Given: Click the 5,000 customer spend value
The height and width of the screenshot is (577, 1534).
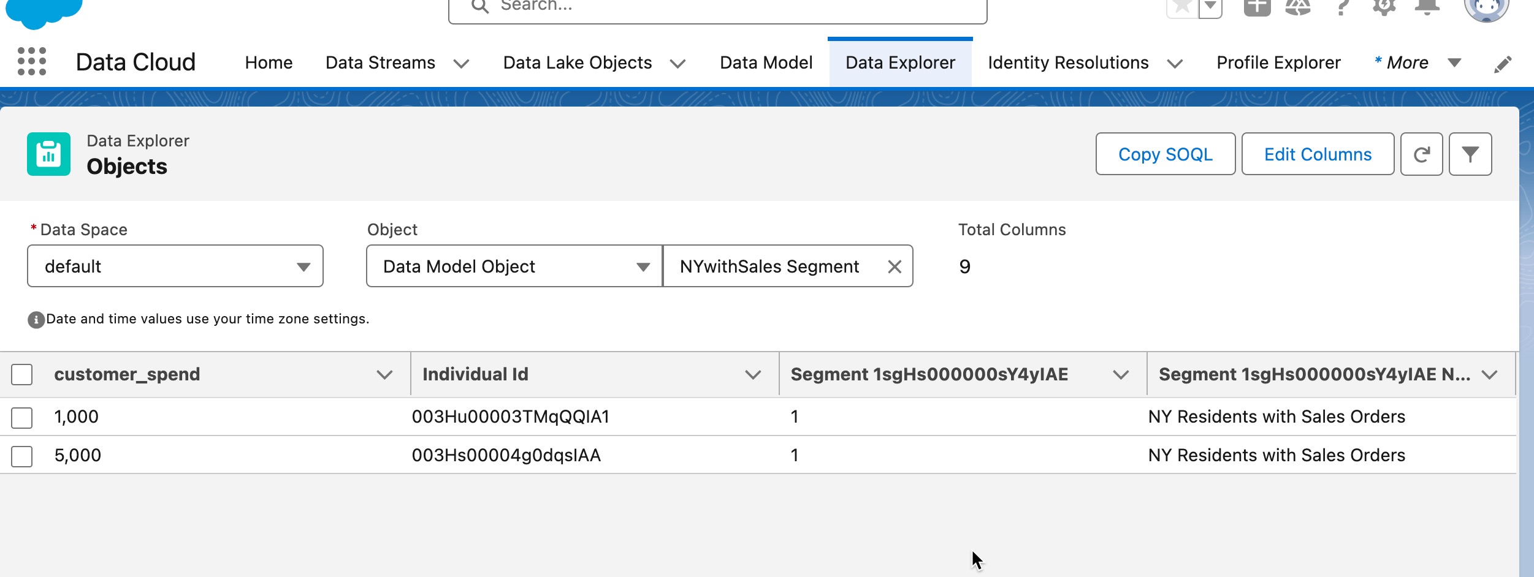Looking at the screenshot, I should click(77, 455).
